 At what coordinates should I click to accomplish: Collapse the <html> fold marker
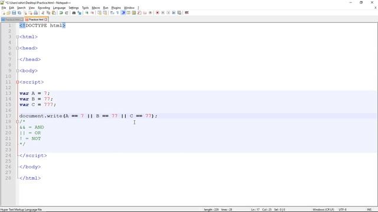(17, 37)
